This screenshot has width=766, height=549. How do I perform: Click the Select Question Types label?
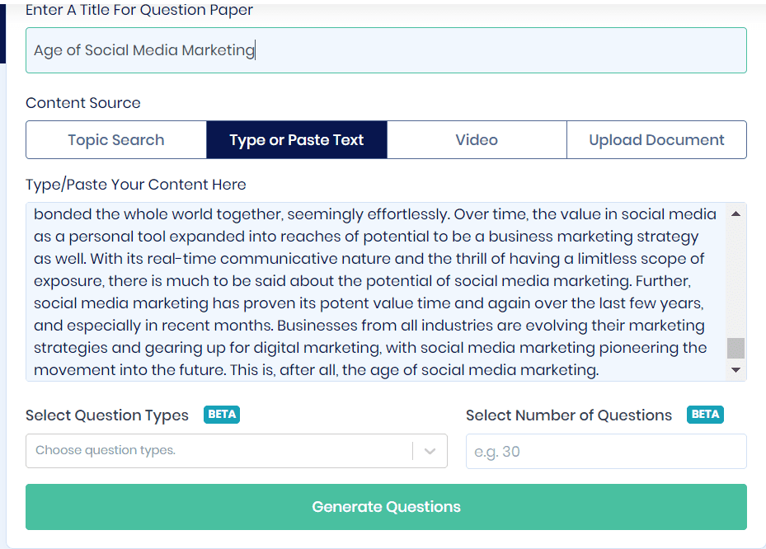(107, 415)
